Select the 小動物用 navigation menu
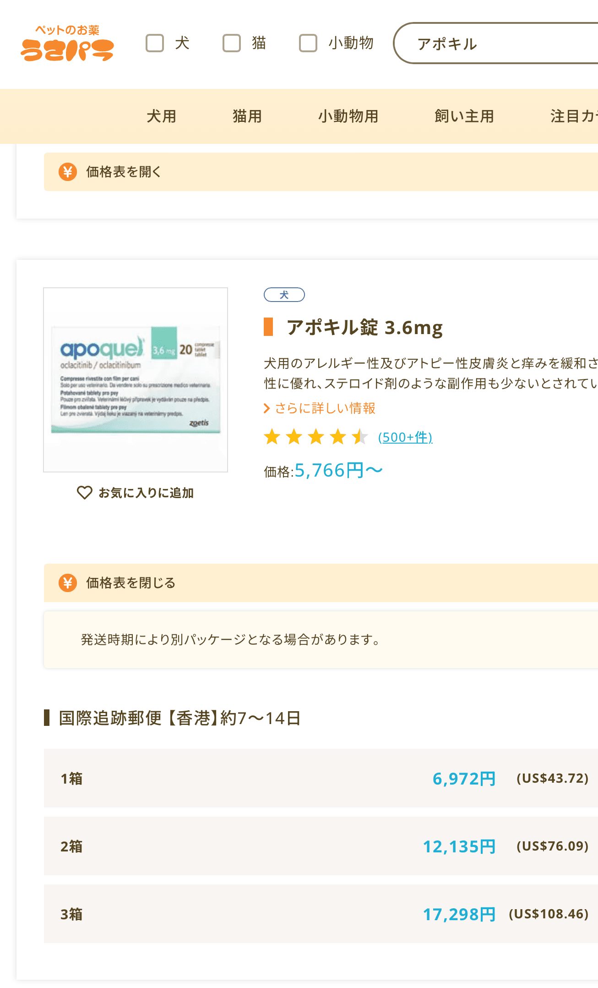 348,116
